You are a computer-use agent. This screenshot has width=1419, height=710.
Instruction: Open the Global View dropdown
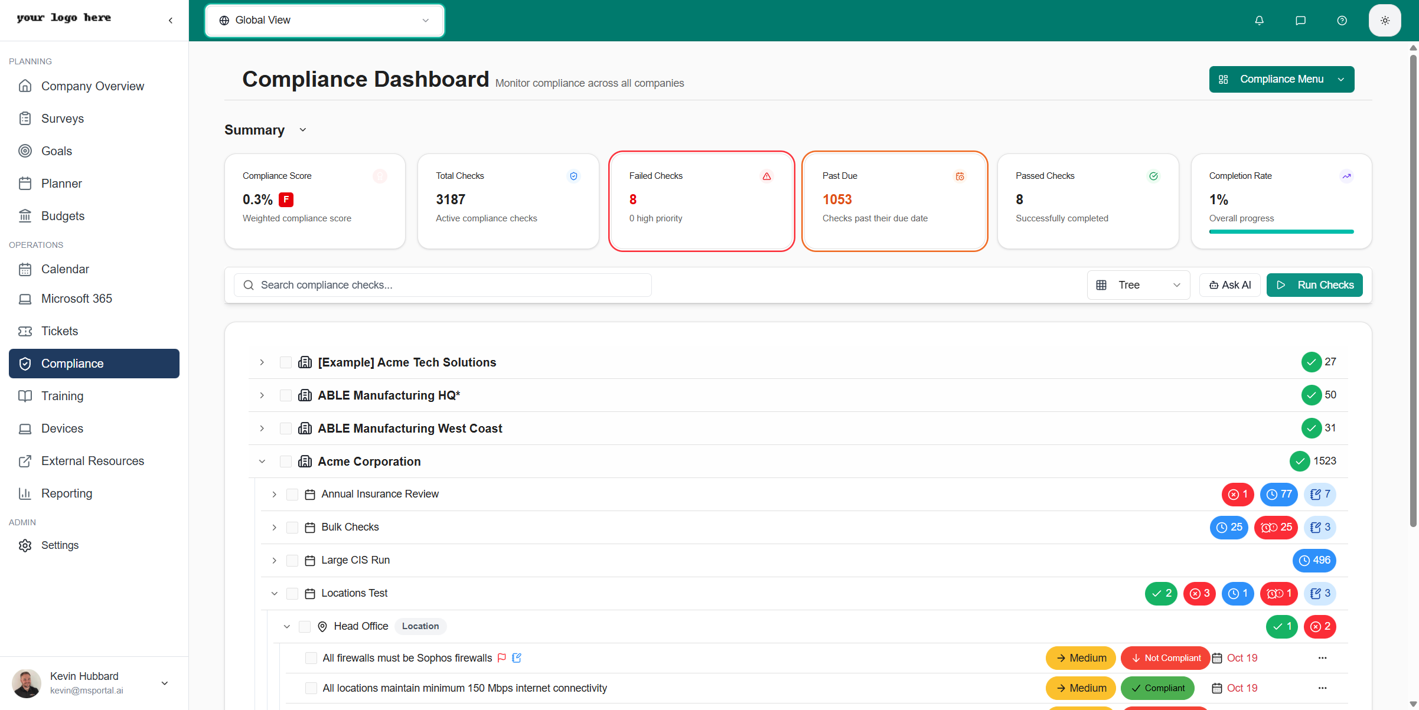pos(324,19)
